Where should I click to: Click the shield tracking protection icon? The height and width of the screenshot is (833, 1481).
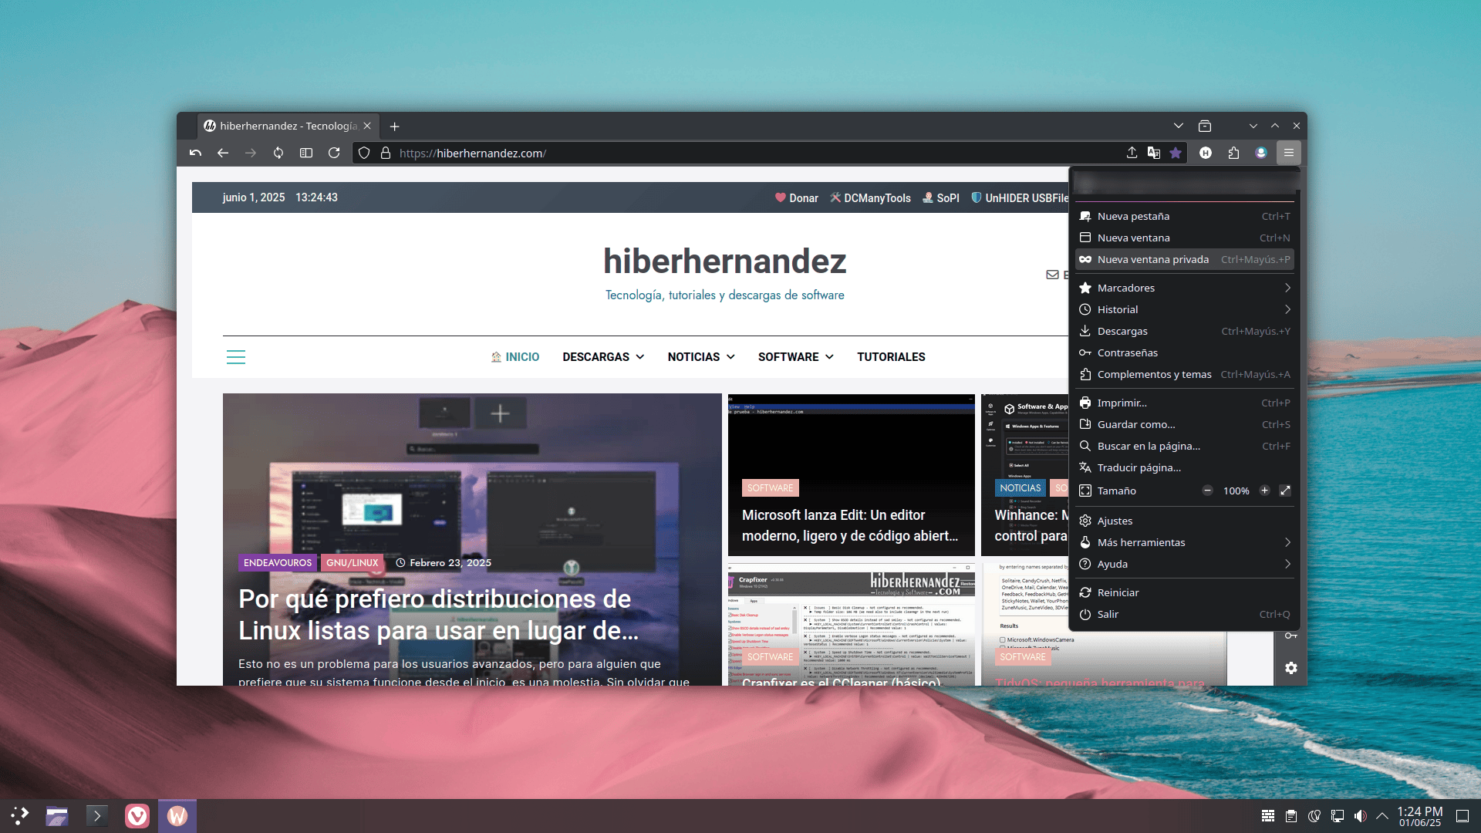[x=364, y=153]
